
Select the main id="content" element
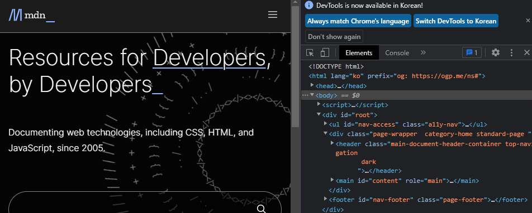[407, 181]
